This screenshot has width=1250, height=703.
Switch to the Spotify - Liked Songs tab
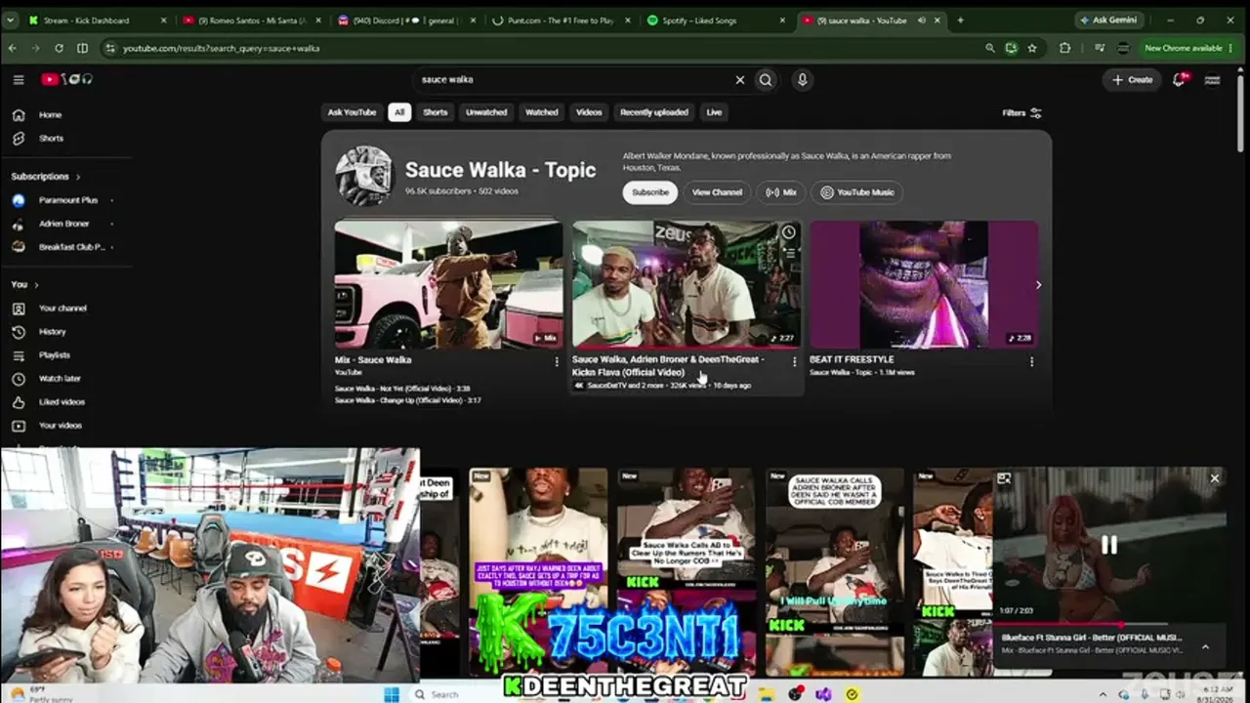click(716, 21)
